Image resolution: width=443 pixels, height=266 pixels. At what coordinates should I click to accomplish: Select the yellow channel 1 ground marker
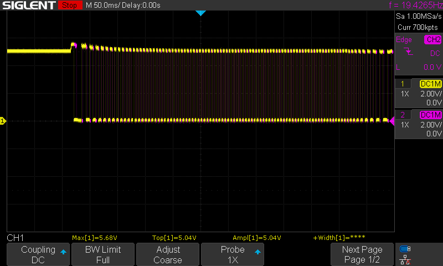point(3,121)
